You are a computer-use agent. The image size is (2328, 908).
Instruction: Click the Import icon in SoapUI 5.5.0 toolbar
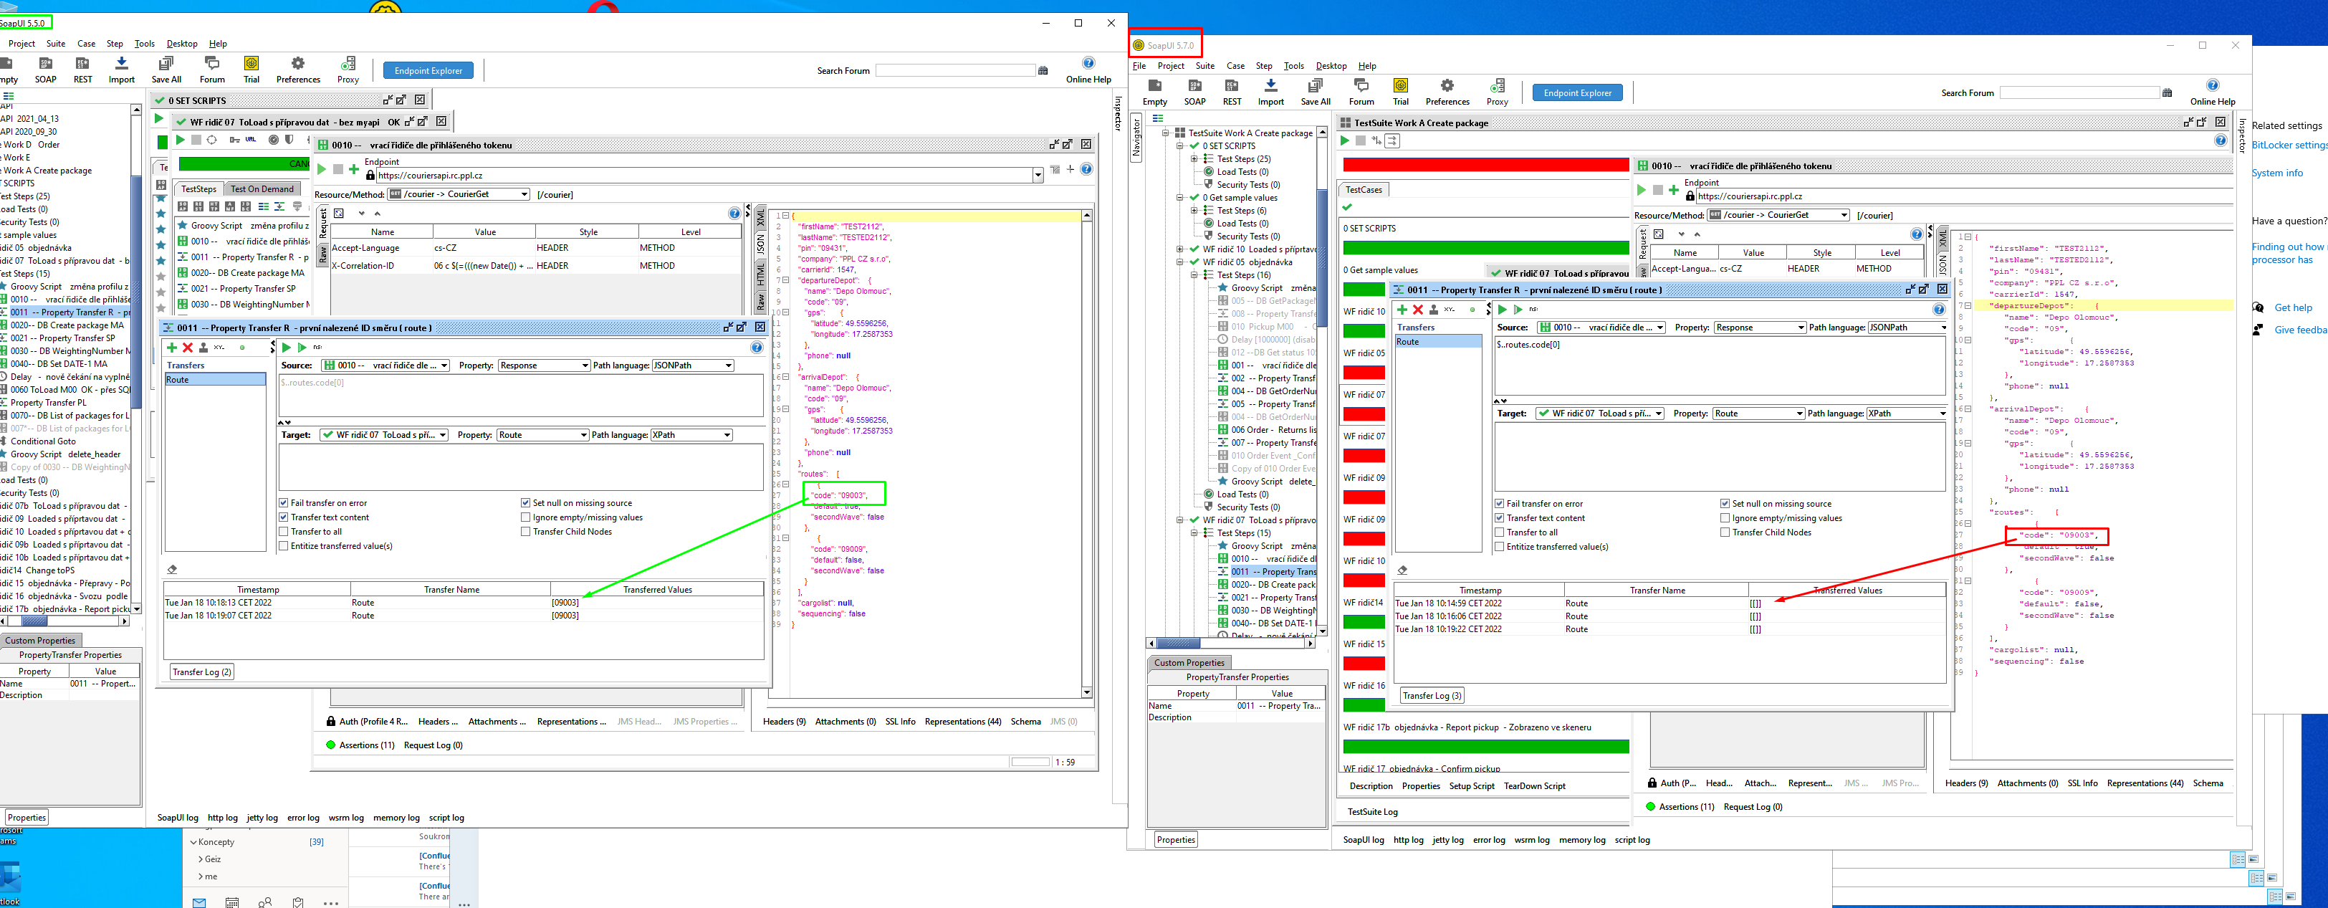pos(121,64)
